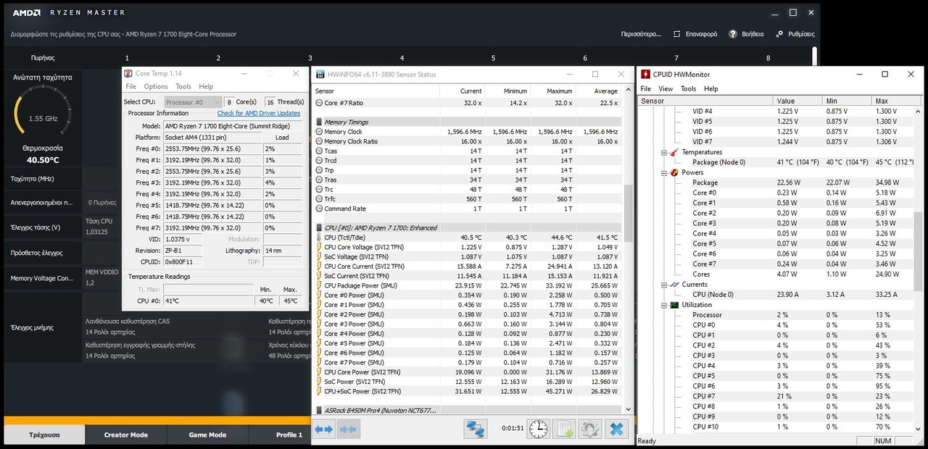The image size is (928, 449).
Task: Click Βοήθεια (Help) in Ryzen Master
Action: 753,34
